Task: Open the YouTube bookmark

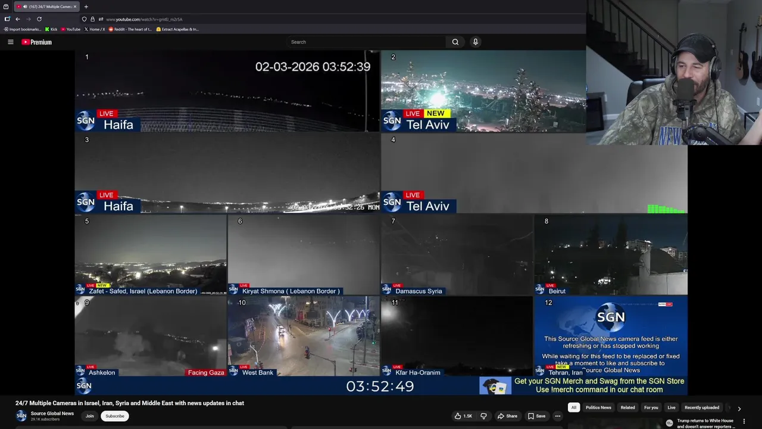Action: pos(71,29)
